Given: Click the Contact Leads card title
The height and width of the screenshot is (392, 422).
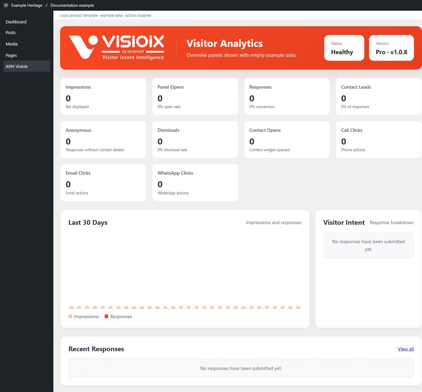Looking at the screenshot, I should coord(356,87).
